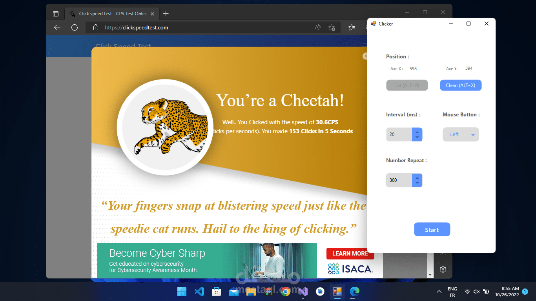Image resolution: width=536 pixels, height=301 pixels.
Task: Open Android Studio from taskbar
Action: coord(320,292)
